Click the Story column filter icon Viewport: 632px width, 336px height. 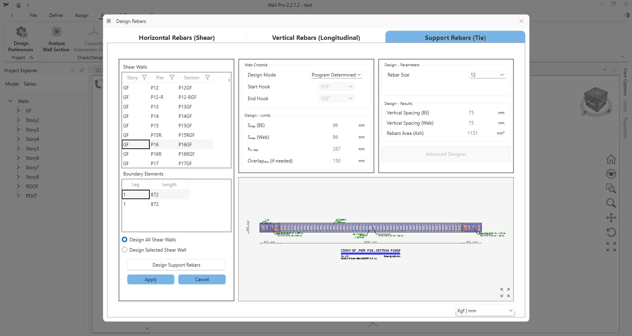pyautogui.click(x=144, y=78)
